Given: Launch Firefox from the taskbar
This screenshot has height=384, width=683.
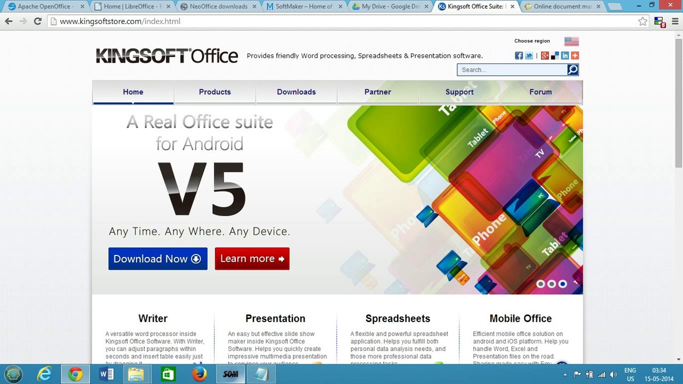Looking at the screenshot, I should pyautogui.click(x=199, y=374).
